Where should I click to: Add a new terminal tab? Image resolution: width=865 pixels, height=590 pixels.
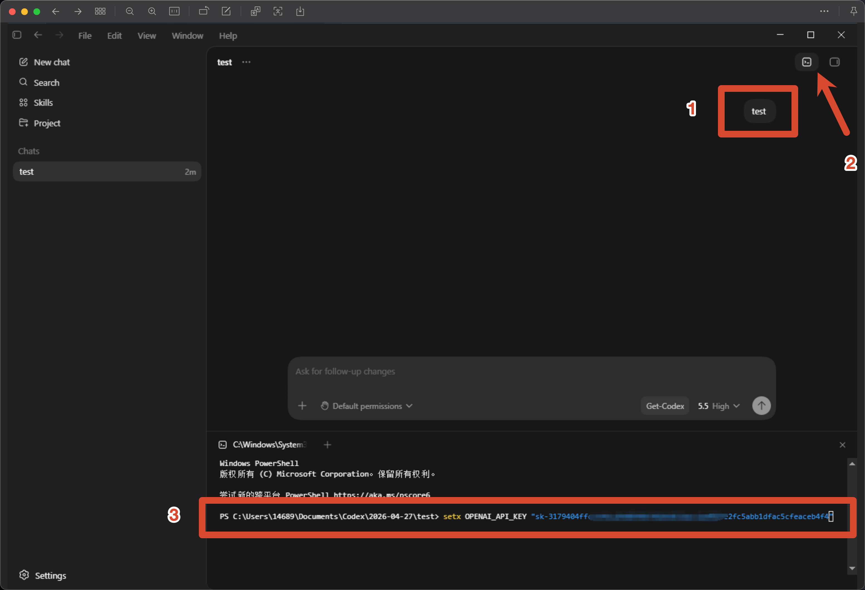(328, 445)
